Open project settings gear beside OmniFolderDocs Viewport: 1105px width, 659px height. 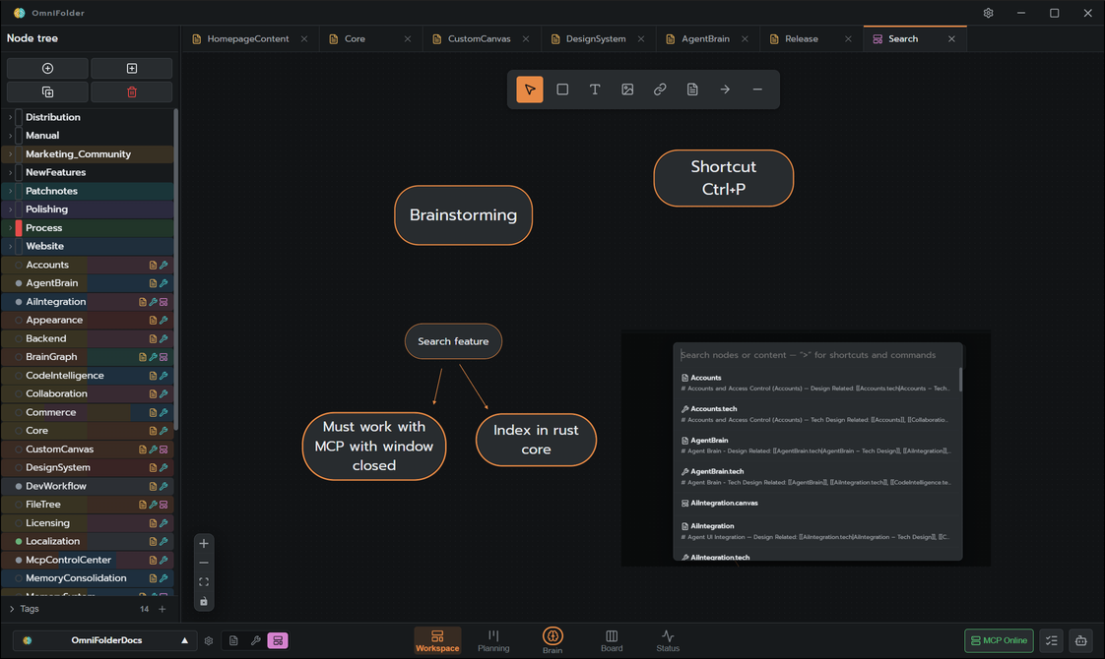[209, 640]
